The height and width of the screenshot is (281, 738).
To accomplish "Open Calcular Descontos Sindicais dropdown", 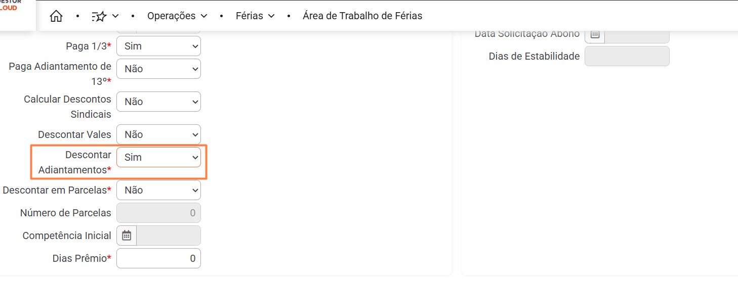I will click(158, 102).
